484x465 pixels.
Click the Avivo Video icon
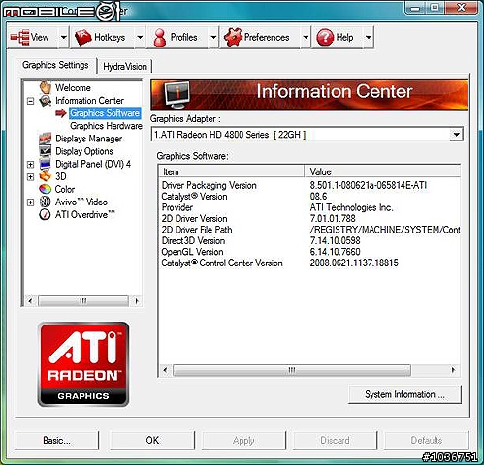(46, 201)
